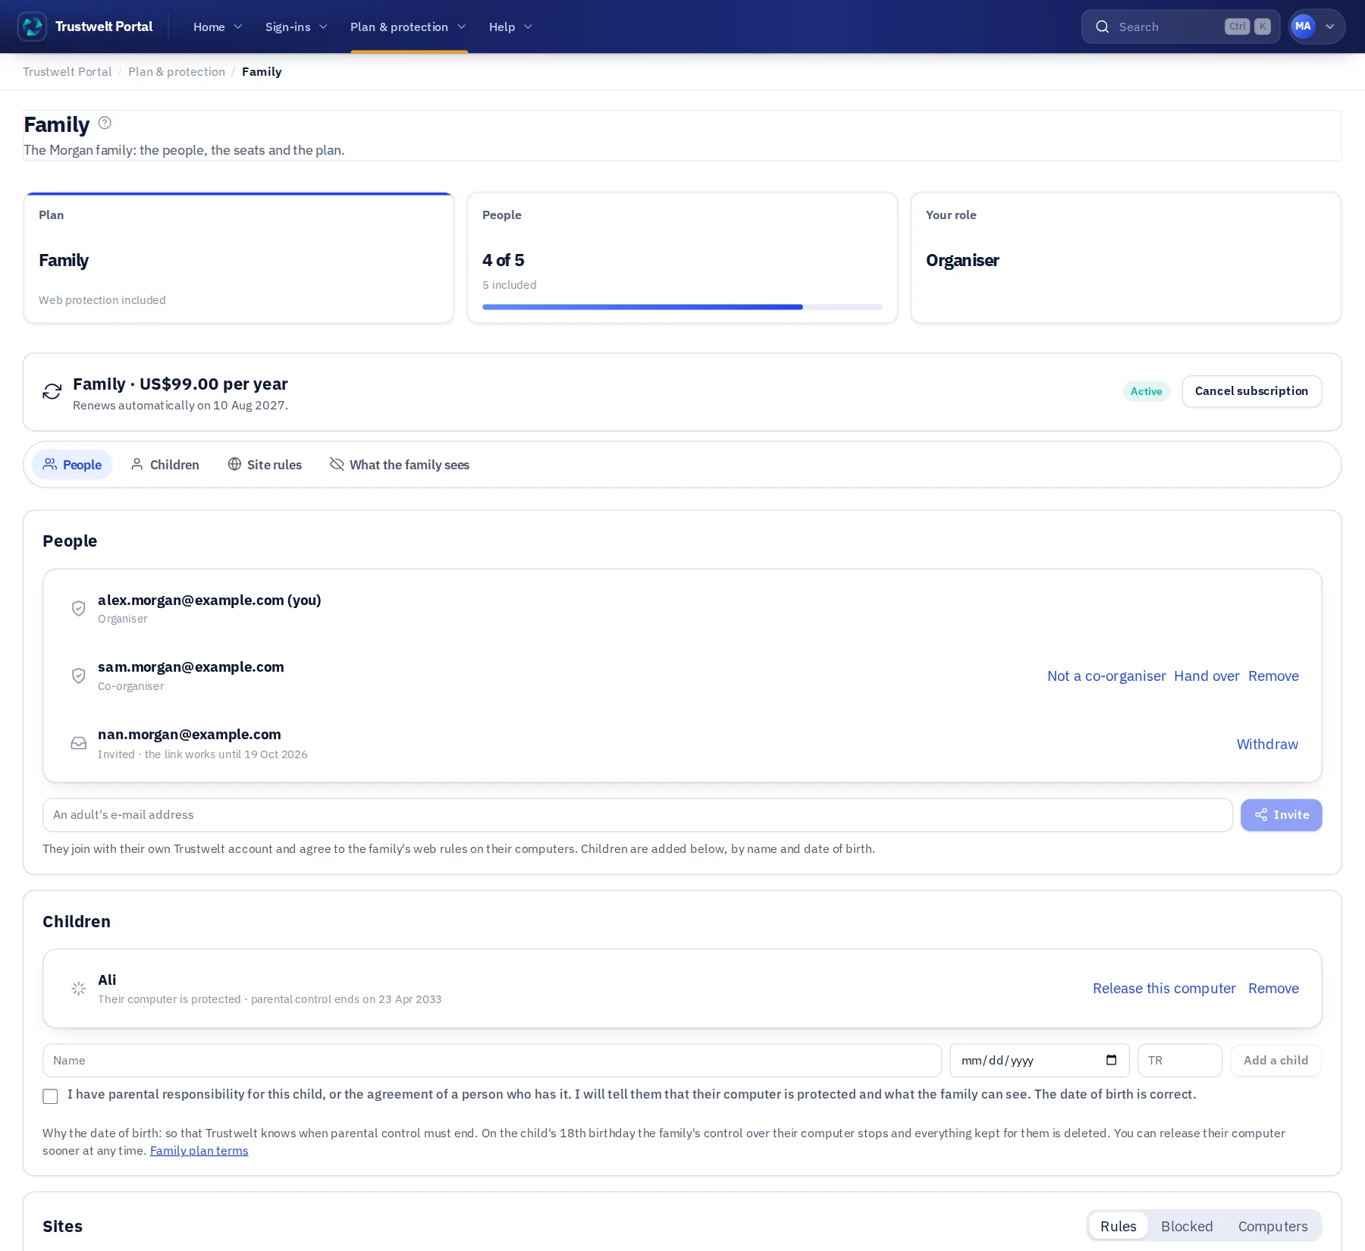Click Trustwelt Portal breadcrumb link
The height and width of the screenshot is (1251, 1365).
[x=67, y=72]
